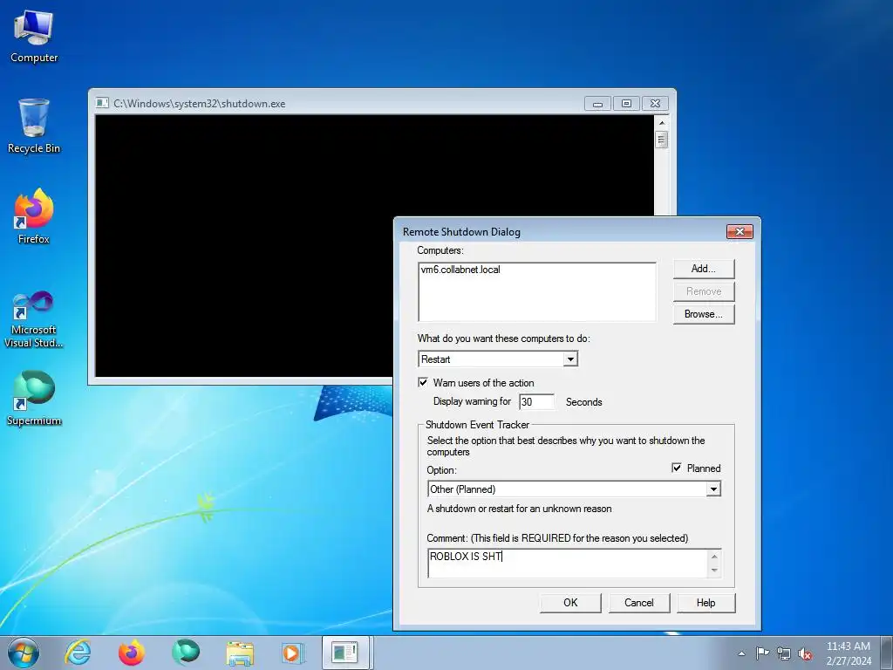893x670 pixels.
Task: Click the muted volume tray icon
Action: click(x=805, y=653)
